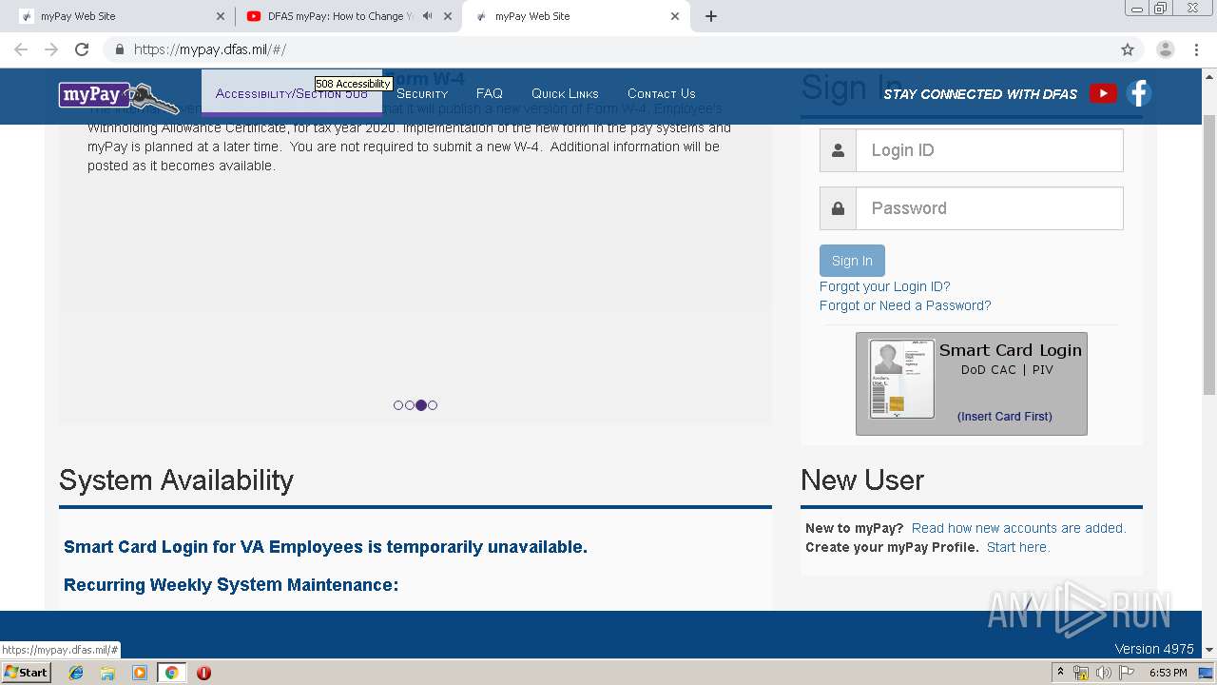Select the second carousel dot indicator
Viewport: 1217px width, 685px height.
point(410,405)
